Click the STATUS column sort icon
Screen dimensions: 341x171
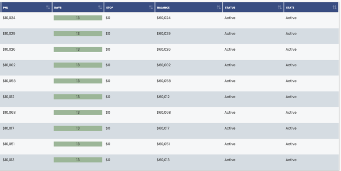pyautogui.click(x=280, y=8)
